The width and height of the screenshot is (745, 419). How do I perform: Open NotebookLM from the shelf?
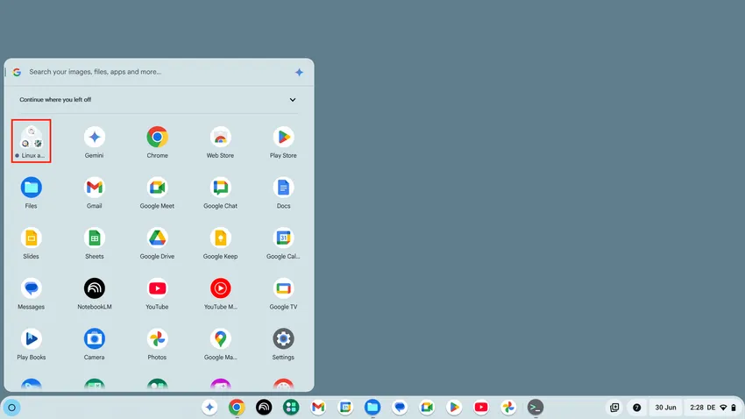tap(264, 407)
